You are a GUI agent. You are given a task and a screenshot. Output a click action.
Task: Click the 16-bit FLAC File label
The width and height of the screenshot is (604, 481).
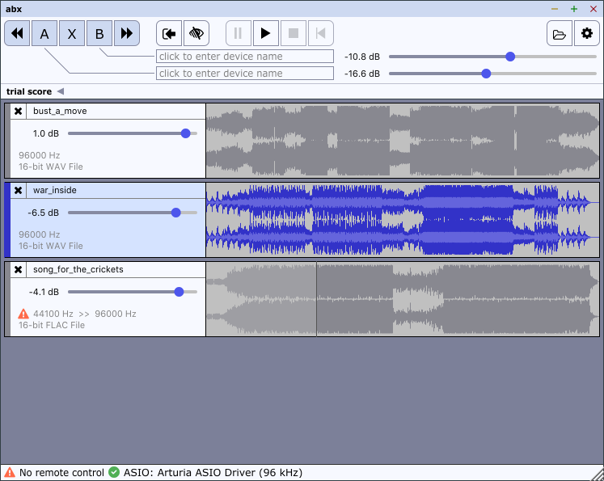tap(52, 325)
